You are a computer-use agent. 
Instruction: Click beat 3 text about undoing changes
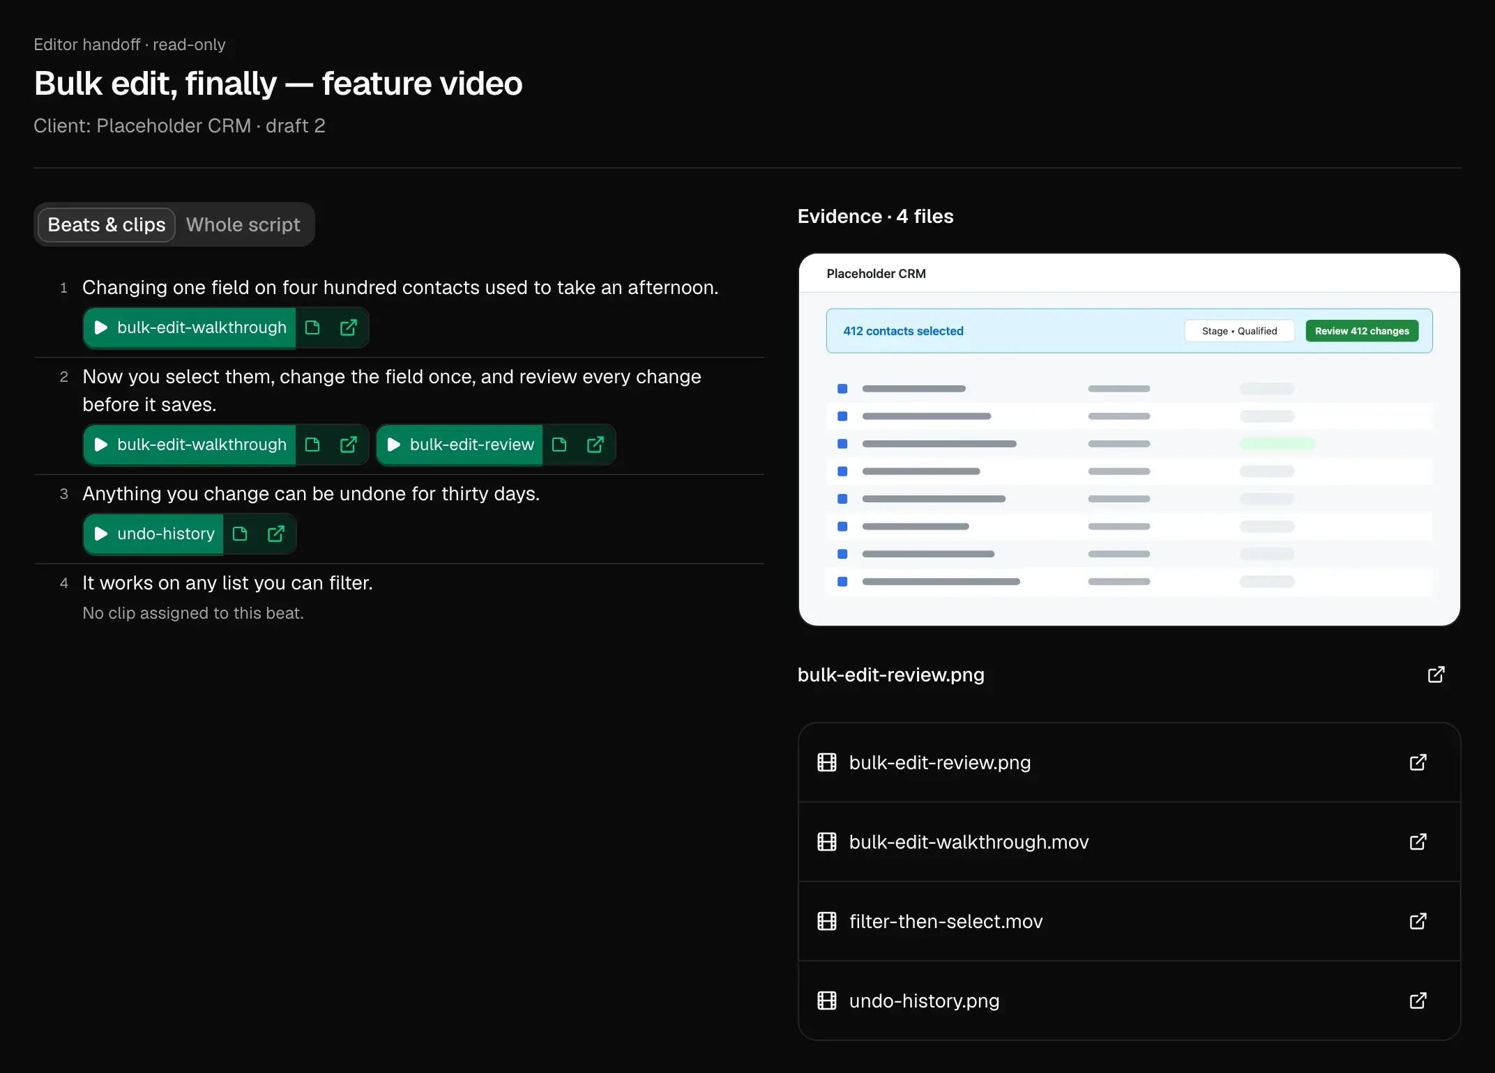311,493
